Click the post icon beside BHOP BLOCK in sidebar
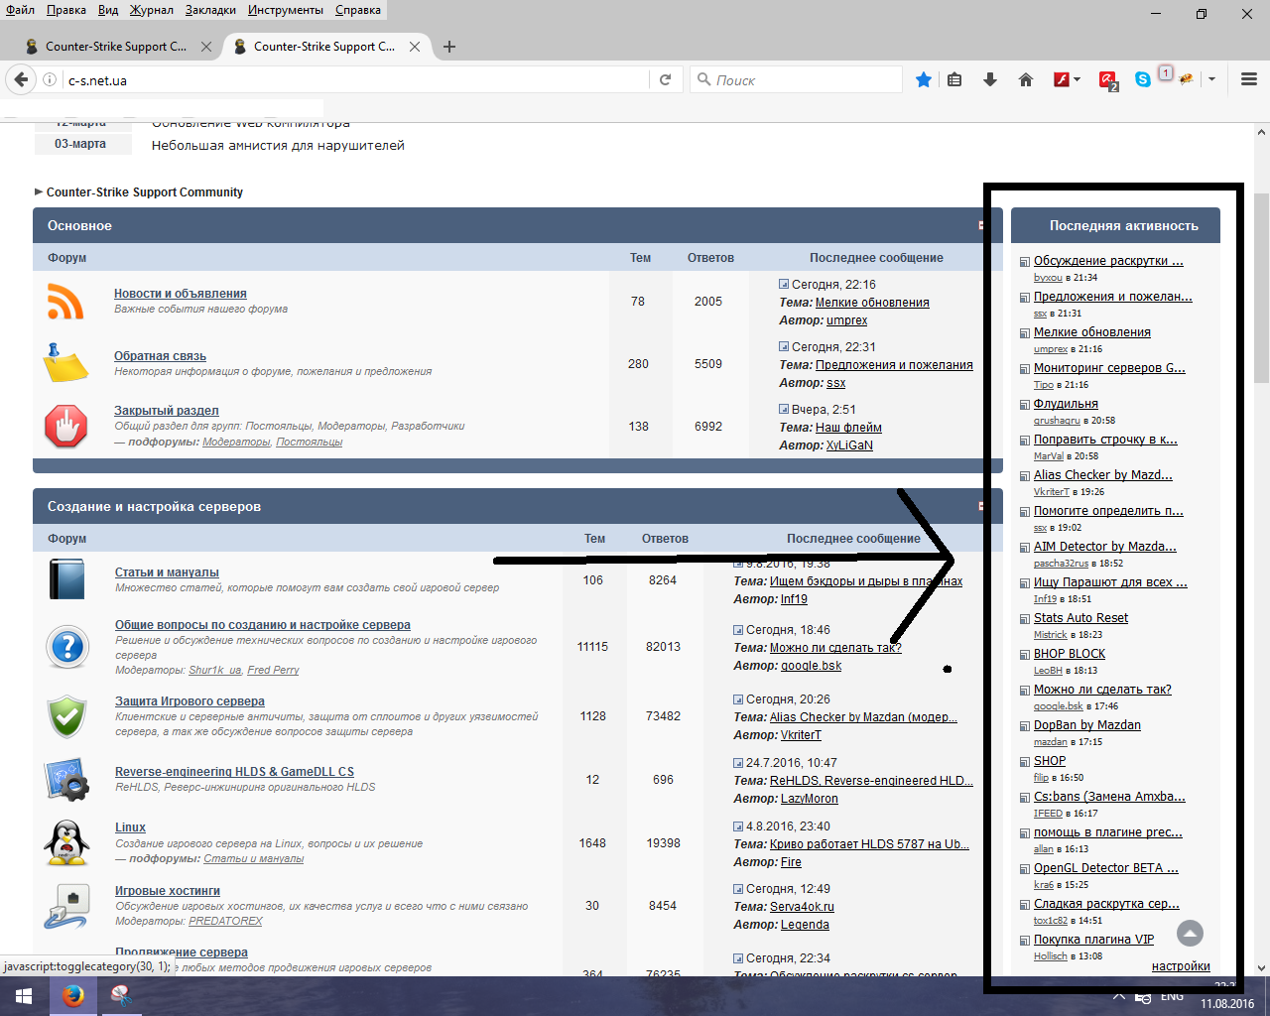Viewport: 1270px width, 1016px height. point(1025,655)
